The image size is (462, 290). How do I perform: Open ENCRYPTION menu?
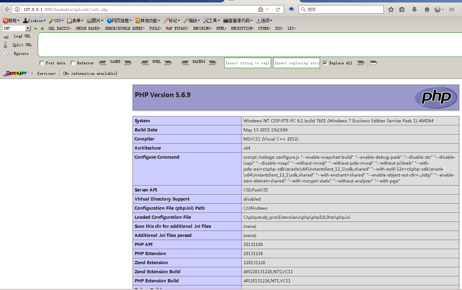243,28
